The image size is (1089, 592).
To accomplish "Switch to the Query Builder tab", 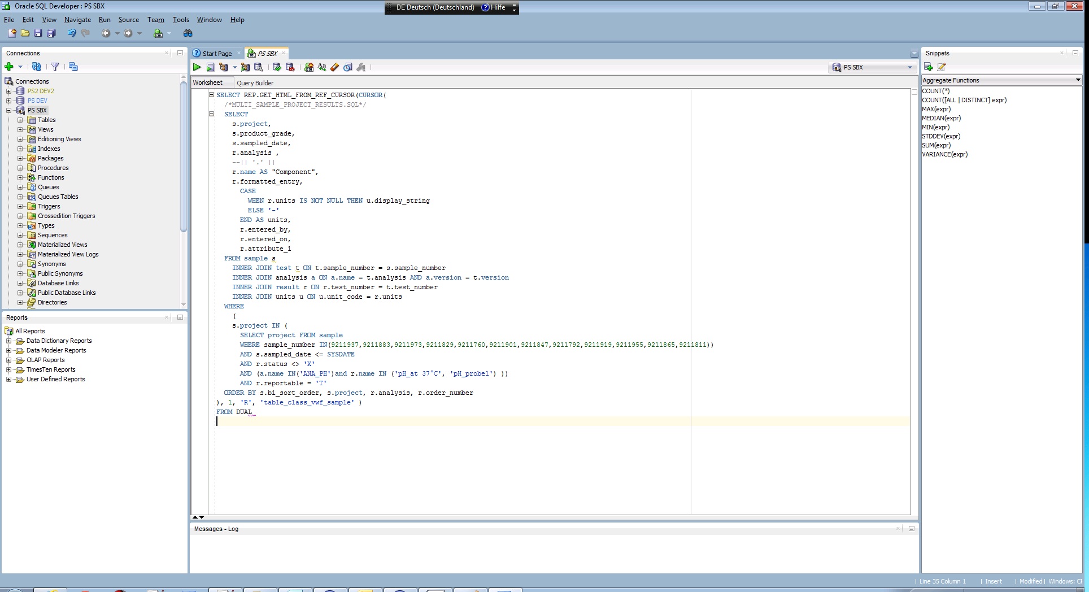I will 255,83.
